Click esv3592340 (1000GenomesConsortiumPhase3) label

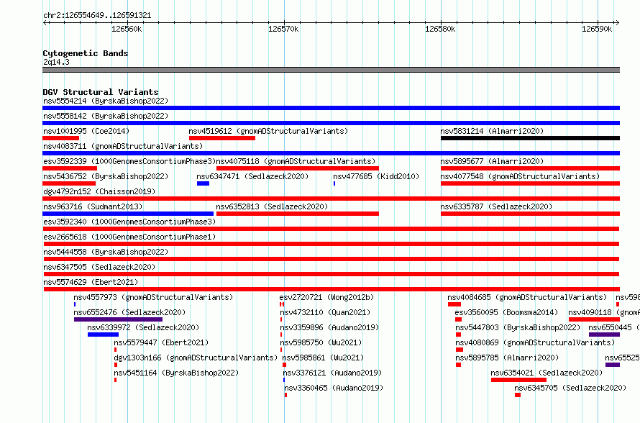click(x=129, y=222)
